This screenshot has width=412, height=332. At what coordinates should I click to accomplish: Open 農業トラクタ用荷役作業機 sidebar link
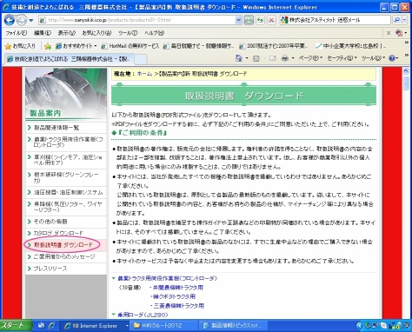[66, 142]
